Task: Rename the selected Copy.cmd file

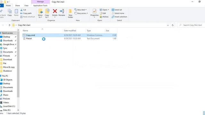Action: 62,13
